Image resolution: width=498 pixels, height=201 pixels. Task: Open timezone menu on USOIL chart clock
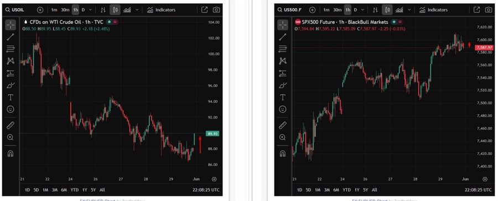coord(206,190)
